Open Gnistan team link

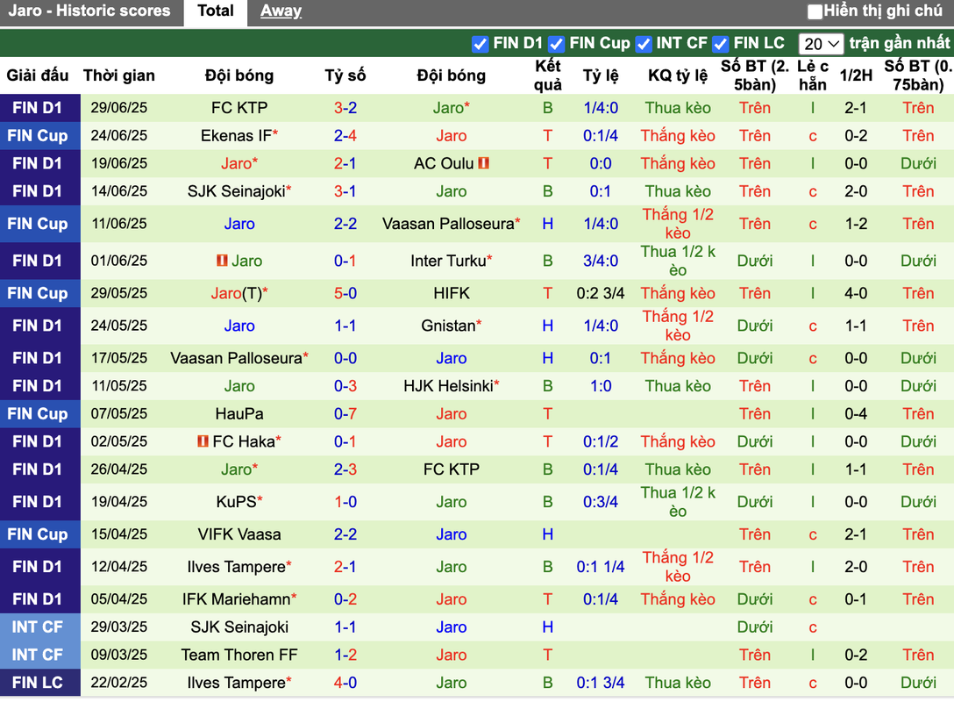click(448, 326)
